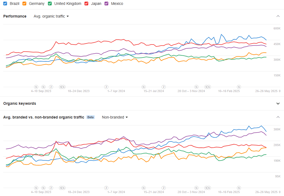The width and height of the screenshot is (284, 196).
Task: Open the Non-branded dropdown
Action: click(115, 117)
